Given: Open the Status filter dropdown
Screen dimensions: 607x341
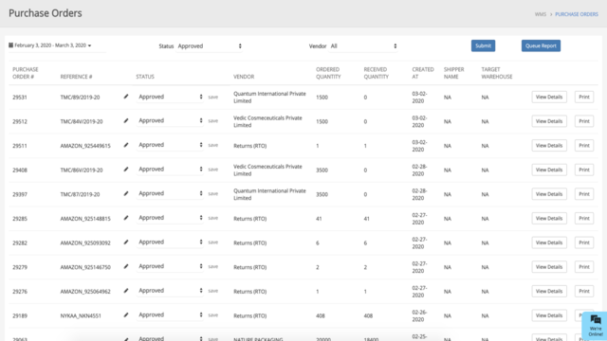Looking at the screenshot, I should (210, 46).
